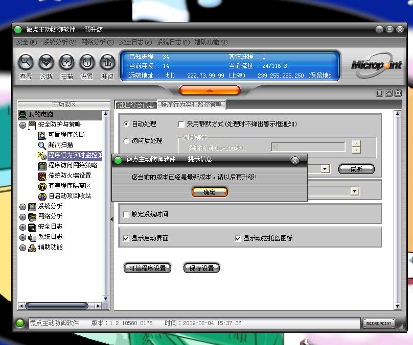Click the 漏洞扫描 magnifier icon
This screenshot has width=413, height=345.
point(42,145)
